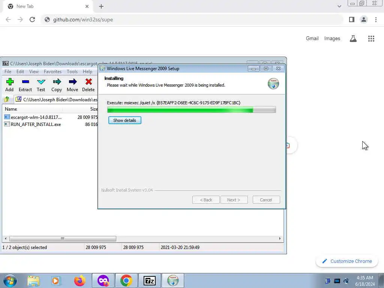Click the Chrome address bar URL

(83, 19)
